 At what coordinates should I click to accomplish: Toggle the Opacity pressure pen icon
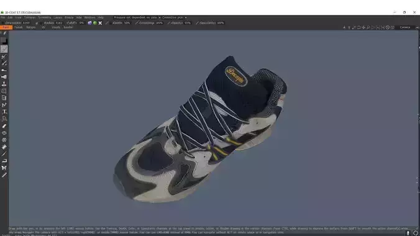(x=168, y=23)
